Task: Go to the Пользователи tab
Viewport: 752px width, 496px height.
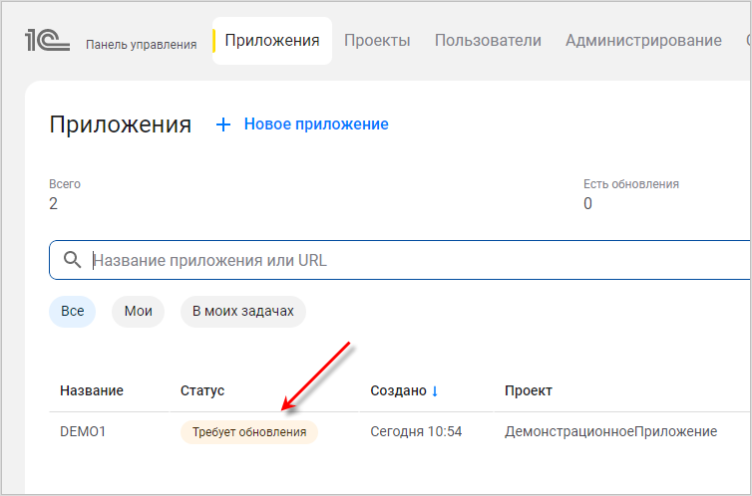Action: point(488,41)
